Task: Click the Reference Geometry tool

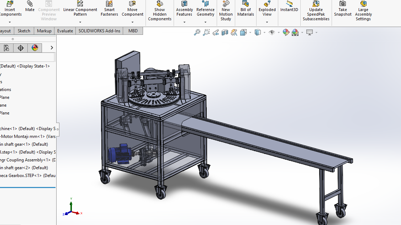Action: (x=205, y=9)
